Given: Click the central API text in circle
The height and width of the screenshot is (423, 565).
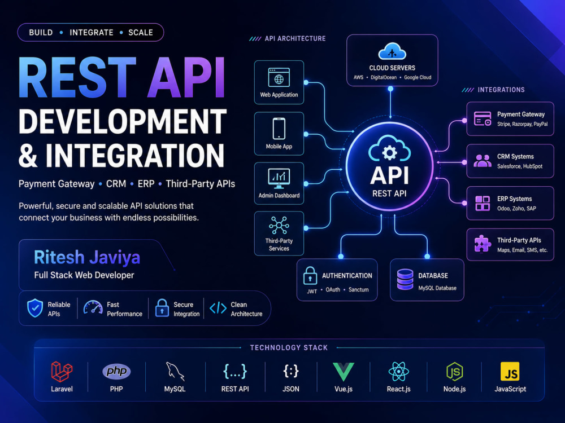Looking at the screenshot, I should click(389, 175).
